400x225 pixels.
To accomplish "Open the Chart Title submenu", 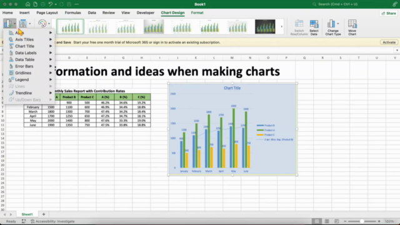I will coord(30,46).
